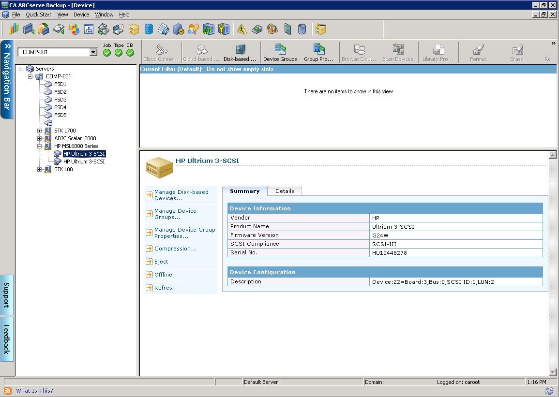Click the green Tape status indicator
Viewport: 559px width, 397px height.
click(118, 54)
